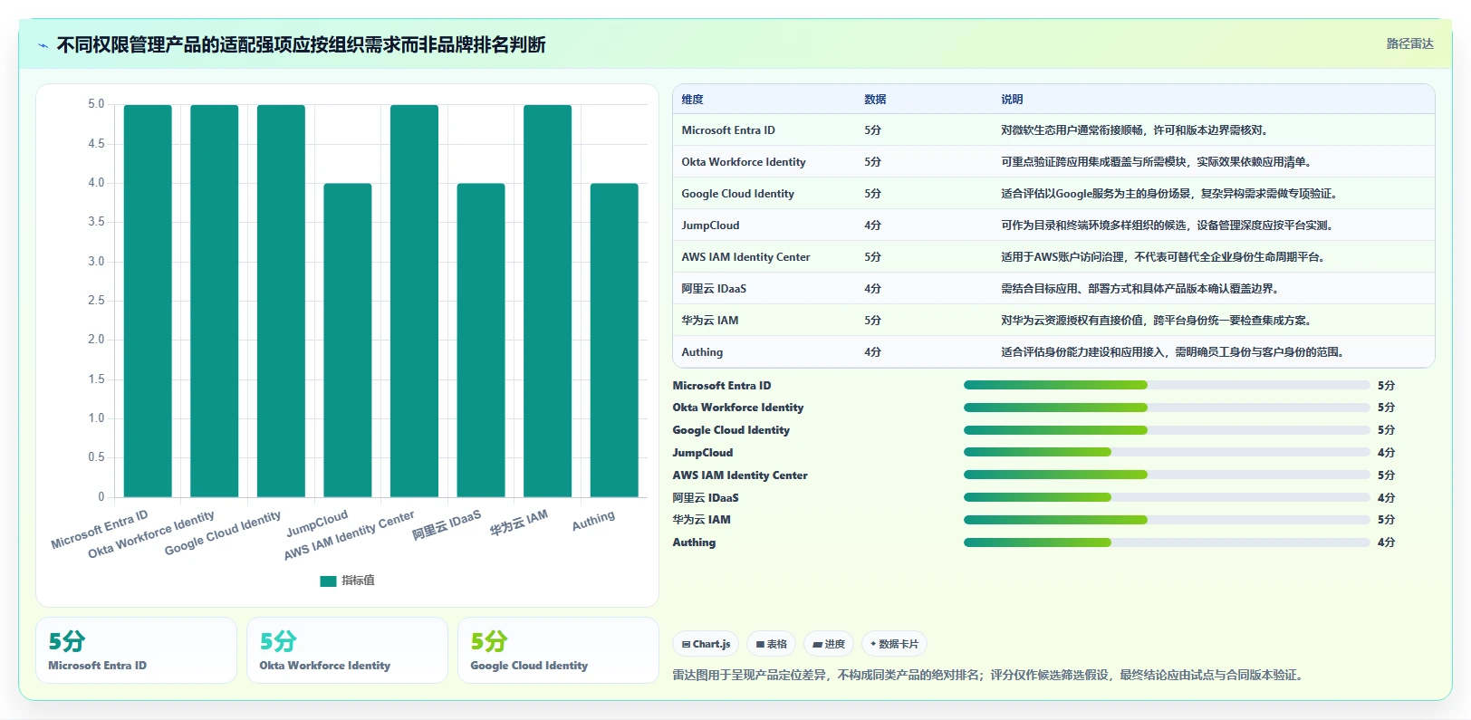
Task: Click the 说明 column header
Action: coord(1012,100)
